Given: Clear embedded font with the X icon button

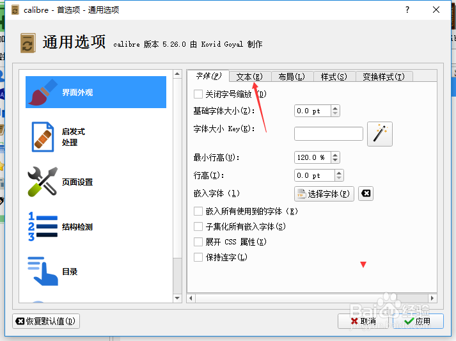Looking at the screenshot, I should (366, 193).
